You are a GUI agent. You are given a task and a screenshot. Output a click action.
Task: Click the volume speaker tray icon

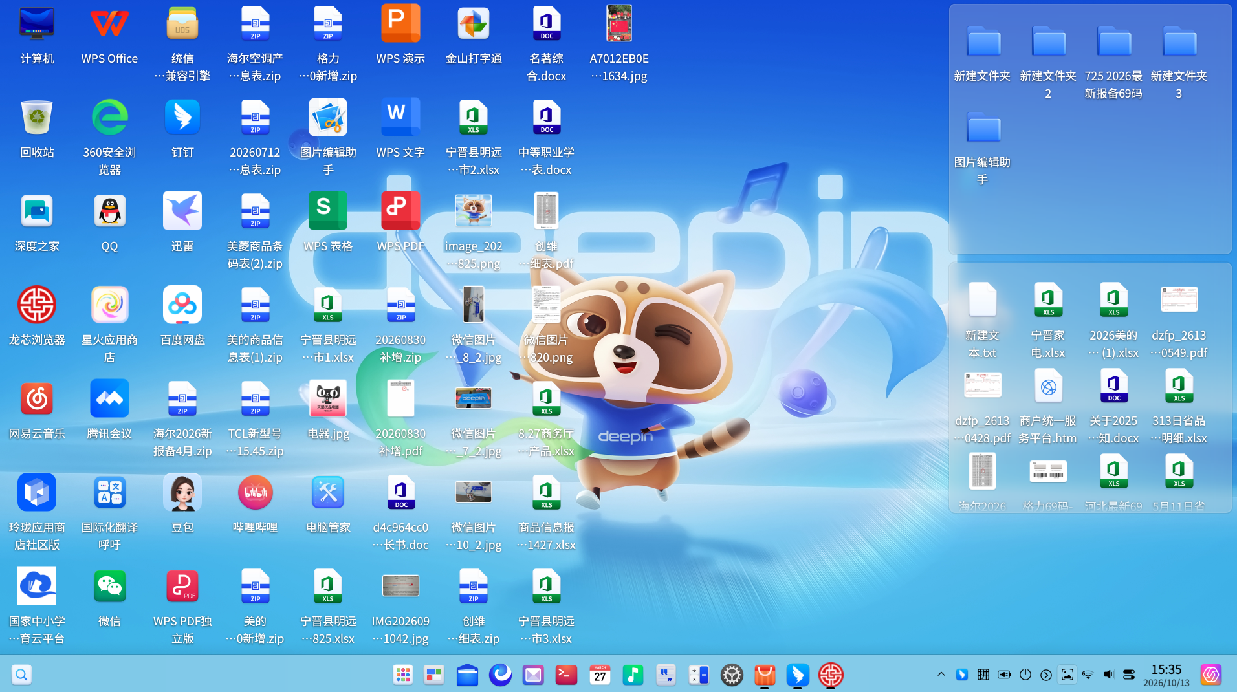(1108, 675)
